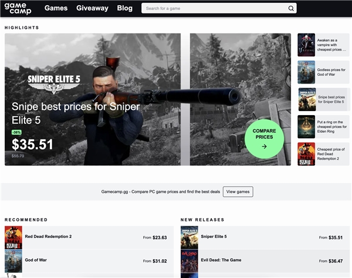Open Sniper Elite 5 new releases cover
This screenshot has width=352, height=278.
[189, 237]
